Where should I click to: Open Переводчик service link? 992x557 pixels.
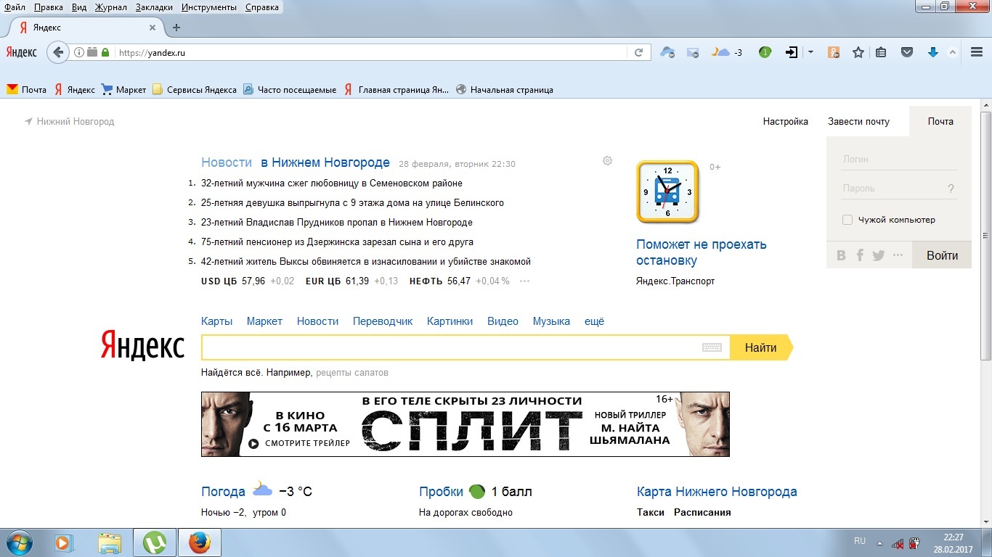(383, 321)
